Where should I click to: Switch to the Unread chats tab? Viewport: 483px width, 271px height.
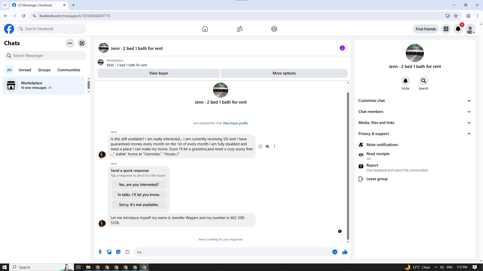25,70
